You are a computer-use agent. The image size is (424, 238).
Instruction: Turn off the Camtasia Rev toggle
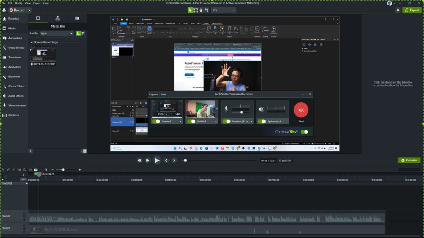click(x=304, y=132)
